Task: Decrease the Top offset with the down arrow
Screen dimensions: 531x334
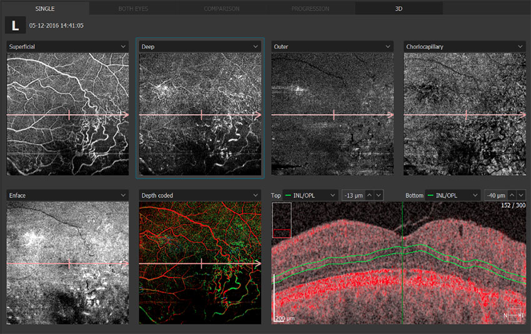Action: [379, 195]
